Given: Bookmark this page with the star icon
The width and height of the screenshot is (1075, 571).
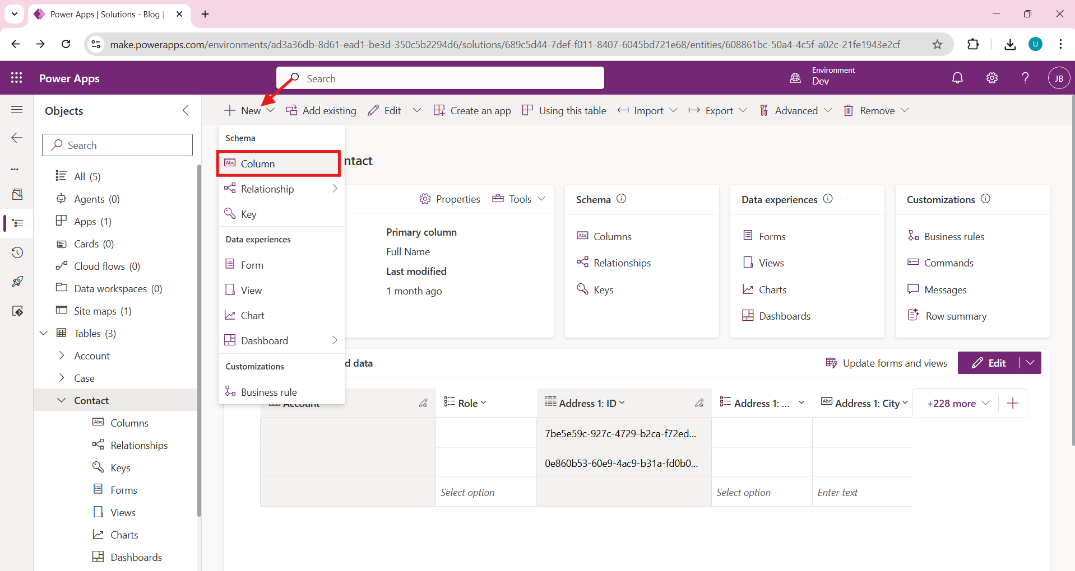Looking at the screenshot, I should [937, 44].
